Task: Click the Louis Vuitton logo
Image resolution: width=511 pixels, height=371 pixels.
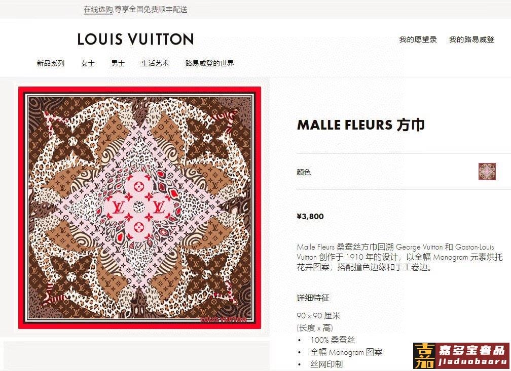Action: pyautogui.click(x=135, y=39)
